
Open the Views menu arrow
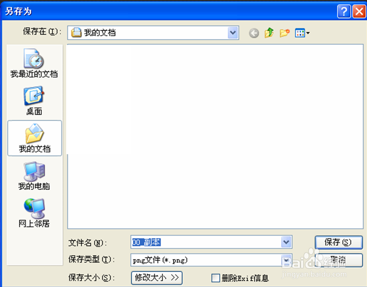pyautogui.click(x=307, y=33)
